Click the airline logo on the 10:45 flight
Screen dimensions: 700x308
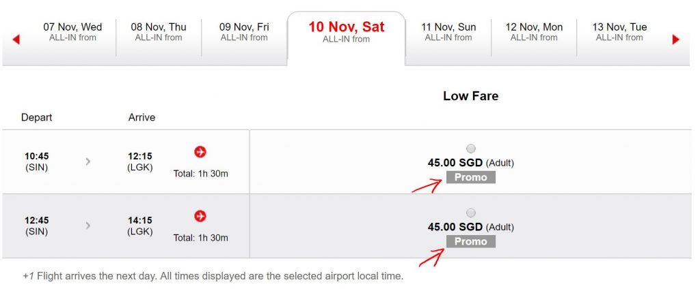(x=200, y=152)
